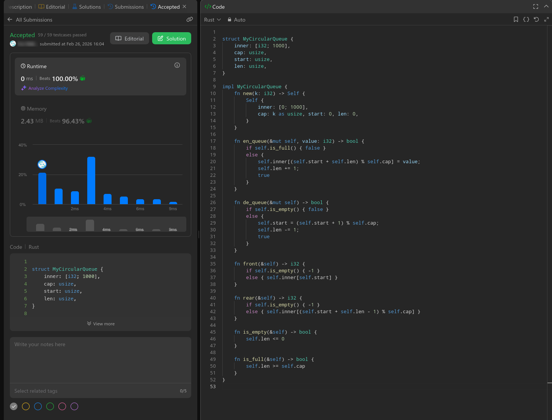Reset code with the revert arrow icon
Viewport: 552px width, 420px height.
coord(536,19)
